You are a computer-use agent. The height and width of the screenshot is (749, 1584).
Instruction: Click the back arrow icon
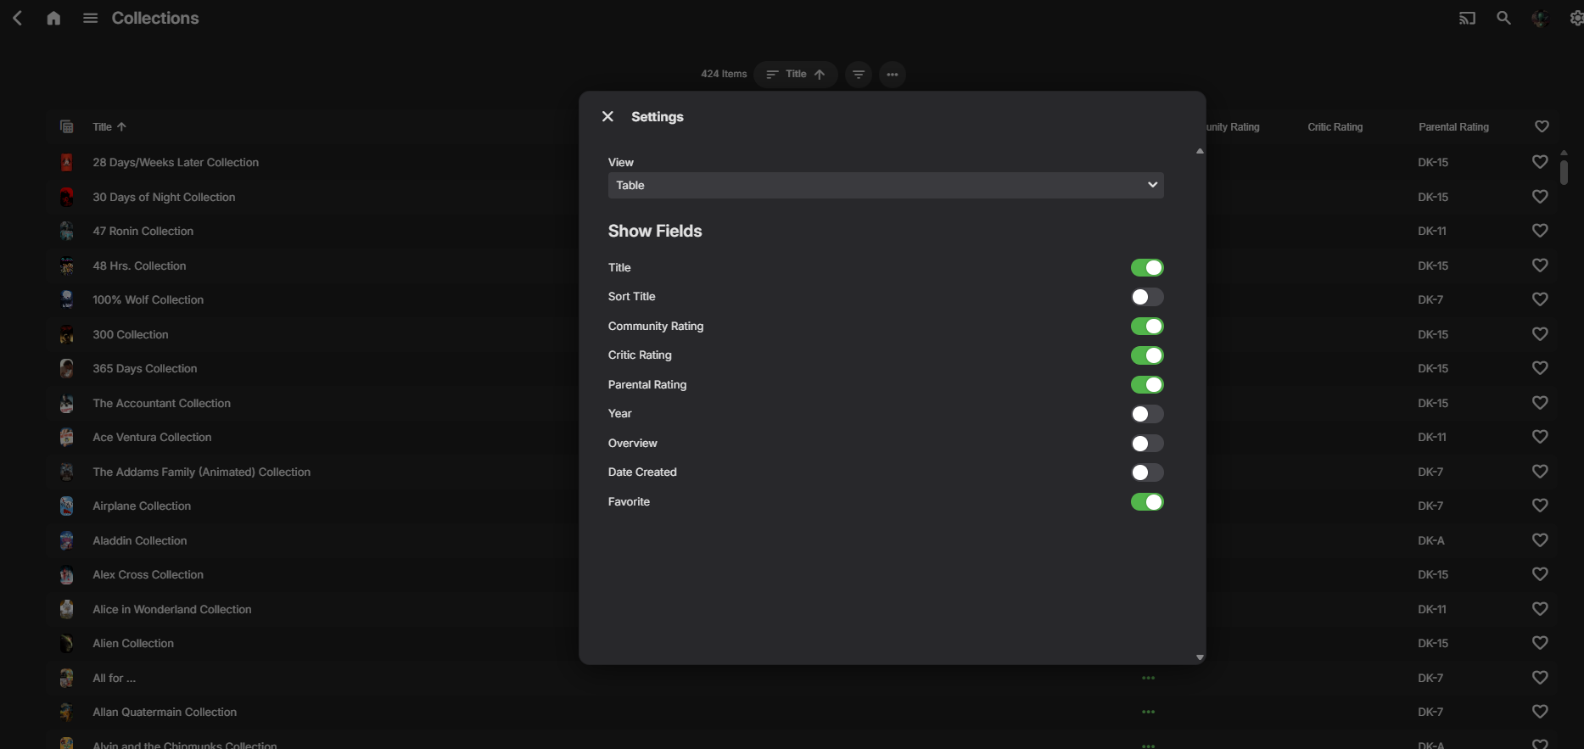click(x=17, y=18)
